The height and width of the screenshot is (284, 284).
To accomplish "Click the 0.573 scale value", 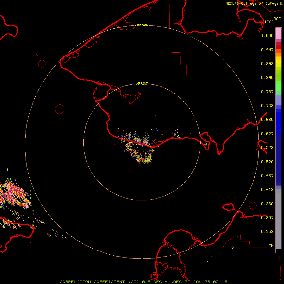I will coord(267,148).
